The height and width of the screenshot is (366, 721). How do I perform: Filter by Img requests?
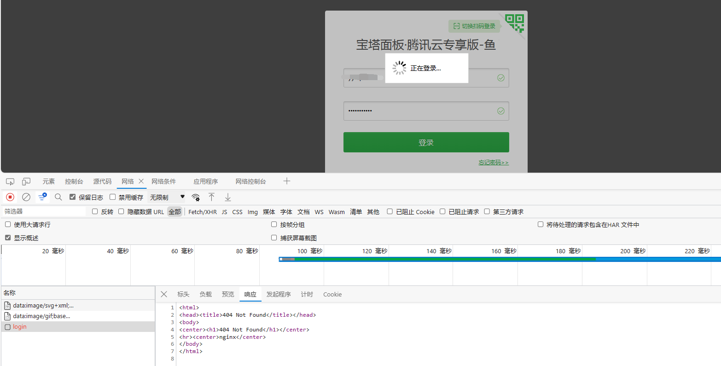click(x=253, y=212)
